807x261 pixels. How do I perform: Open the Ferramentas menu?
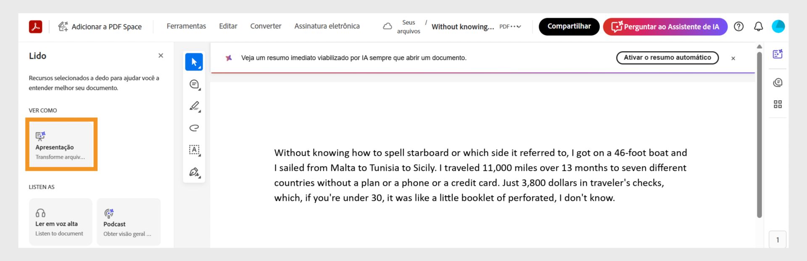(x=186, y=26)
